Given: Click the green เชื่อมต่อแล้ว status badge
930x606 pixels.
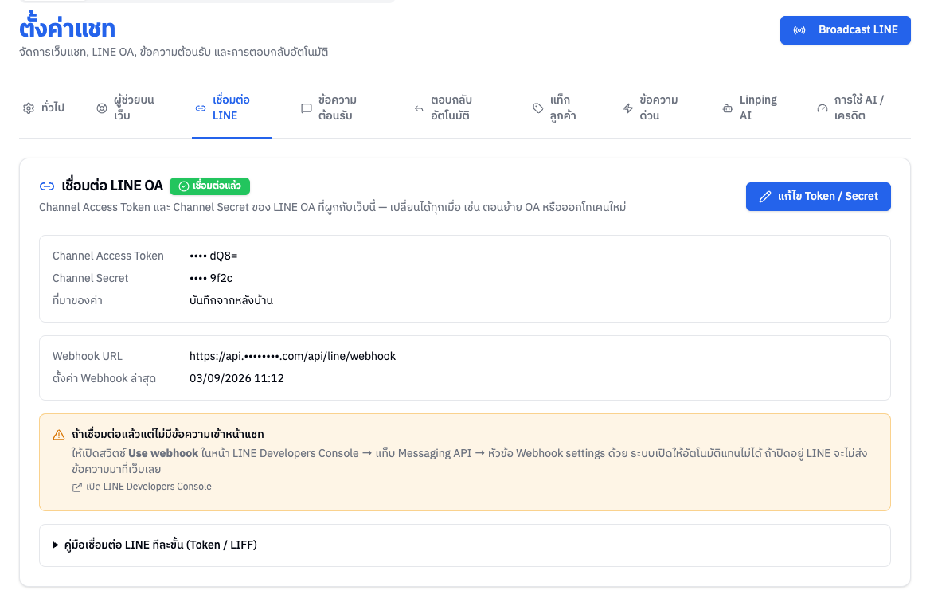Looking at the screenshot, I should pyautogui.click(x=209, y=186).
